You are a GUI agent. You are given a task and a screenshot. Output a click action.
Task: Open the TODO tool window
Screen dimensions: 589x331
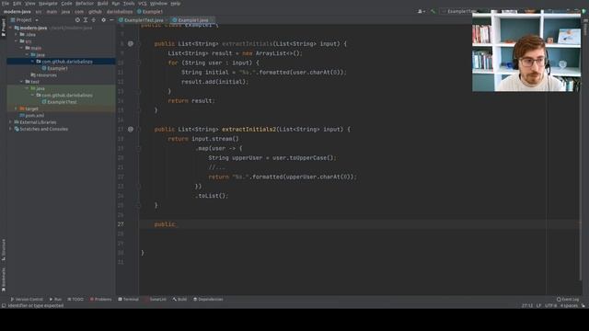[75, 299]
